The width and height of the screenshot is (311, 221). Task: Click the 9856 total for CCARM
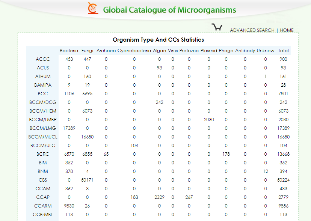tap(284, 206)
